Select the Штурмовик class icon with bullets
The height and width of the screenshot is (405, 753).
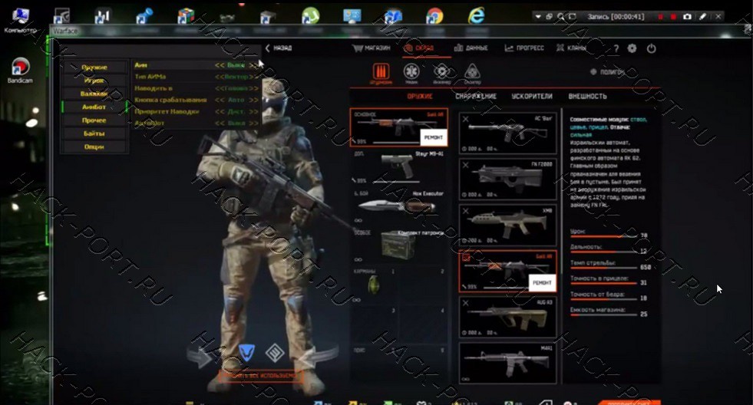381,72
